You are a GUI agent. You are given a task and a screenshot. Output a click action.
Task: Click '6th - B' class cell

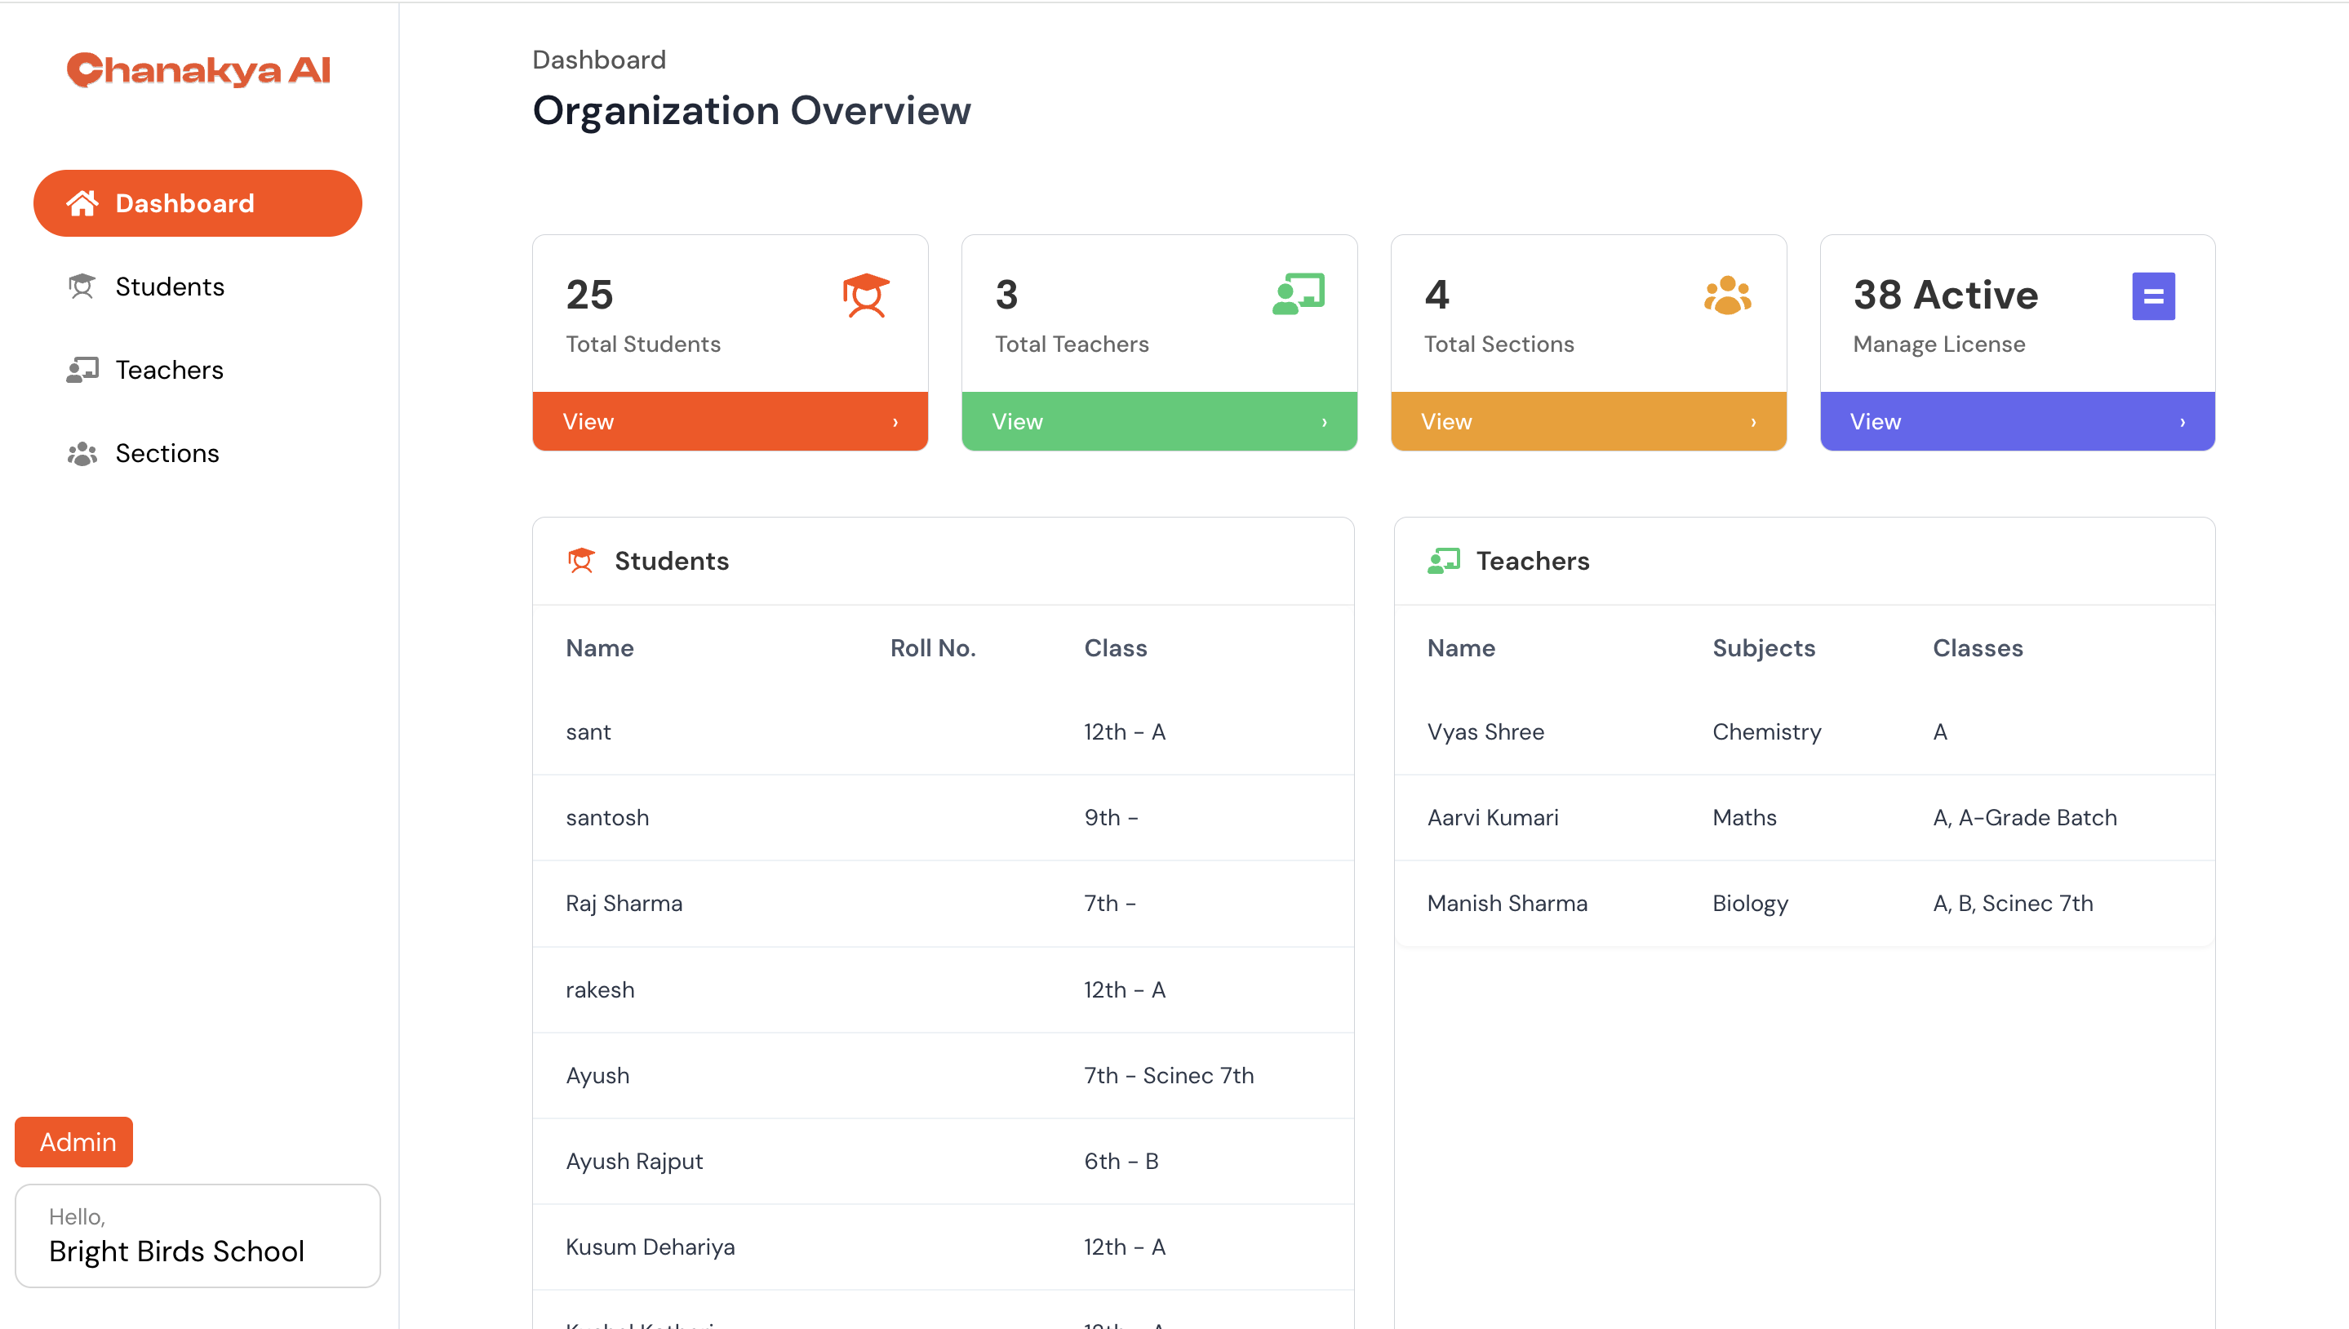(x=1121, y=1161)
